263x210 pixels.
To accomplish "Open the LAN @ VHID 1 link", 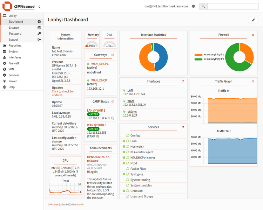I will 96,111.
